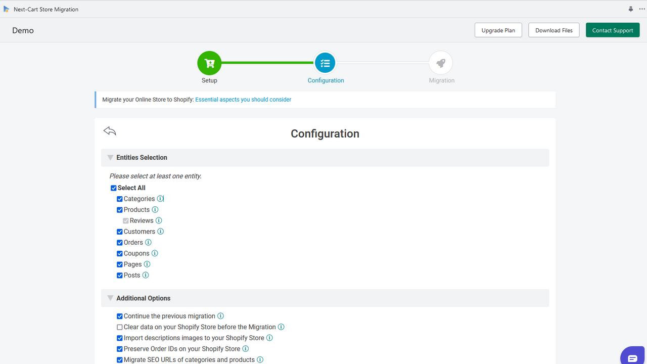Enable Clear data on your Shopify Store
Viewport: 647px width, 364px height.
click(119, 327)
